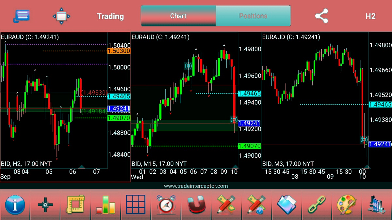Click green 1.49070 label on M15 chart
This screenshot has width=392, height=220.
[250, 146]
